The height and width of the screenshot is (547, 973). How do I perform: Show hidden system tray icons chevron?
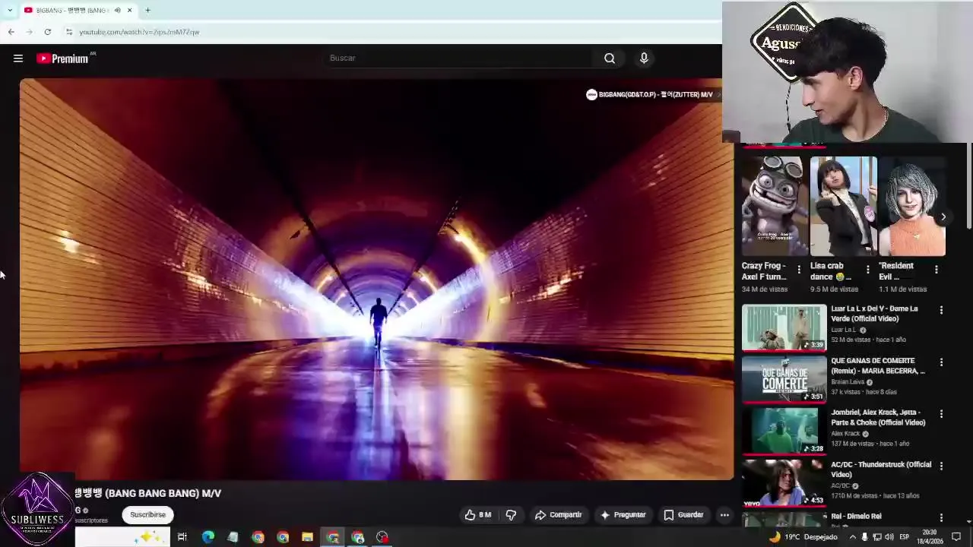coord(852,536)
